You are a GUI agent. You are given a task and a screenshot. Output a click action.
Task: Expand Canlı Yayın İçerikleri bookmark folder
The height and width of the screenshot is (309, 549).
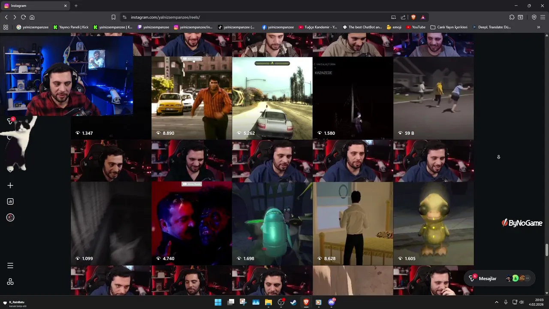point(449,27)
